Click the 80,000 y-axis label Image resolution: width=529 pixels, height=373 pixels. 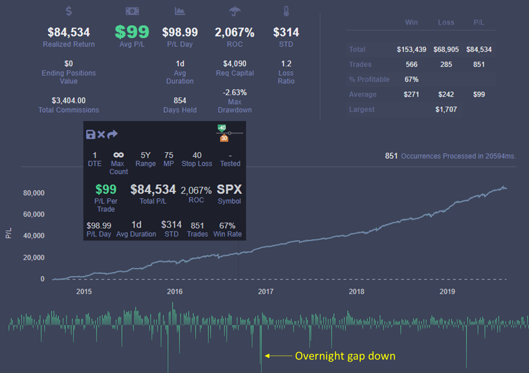(x=34, y=193)
